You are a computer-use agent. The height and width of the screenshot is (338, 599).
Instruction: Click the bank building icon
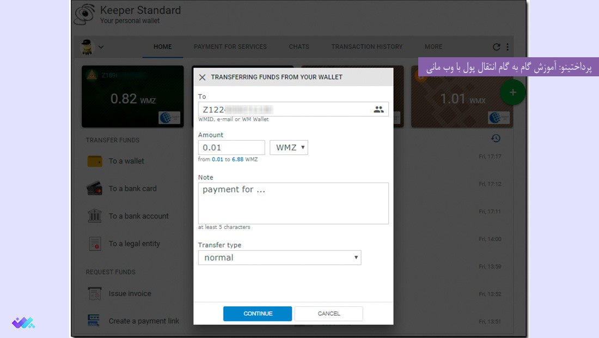tap(95, 216)
